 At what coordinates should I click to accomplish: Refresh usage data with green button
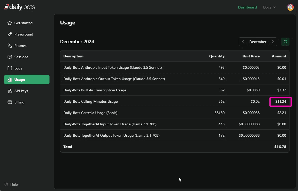click(285, 42)
